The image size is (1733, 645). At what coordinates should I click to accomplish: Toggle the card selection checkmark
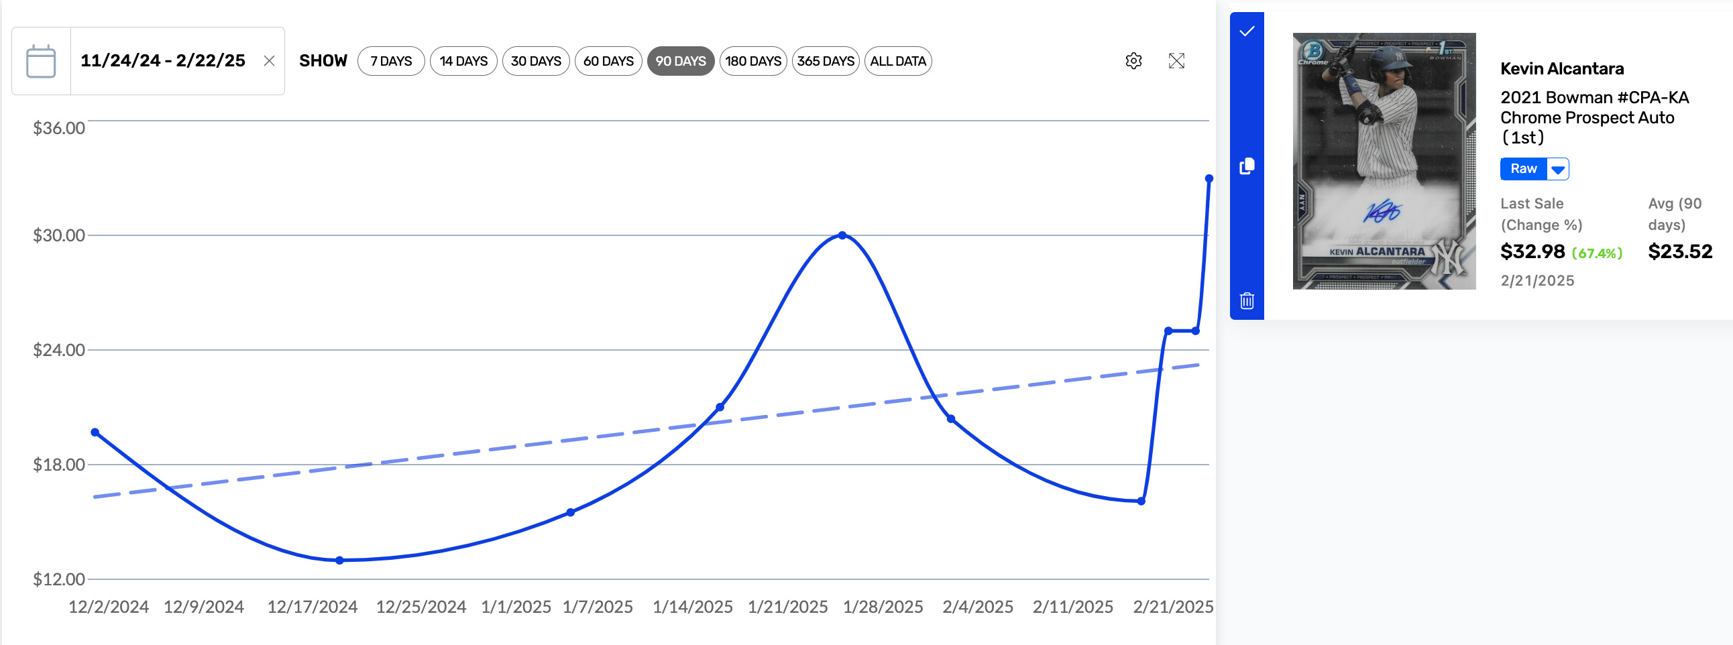click(1247, 31)
